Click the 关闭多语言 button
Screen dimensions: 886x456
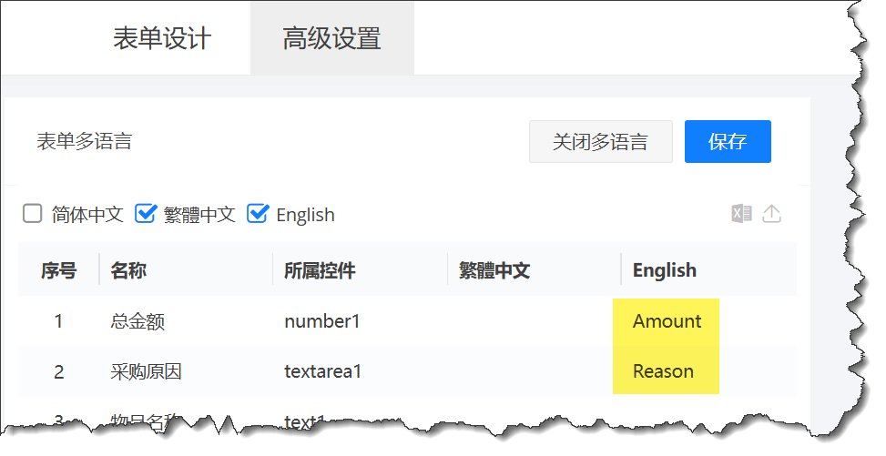pyautogui.click(x=601, y=141)
